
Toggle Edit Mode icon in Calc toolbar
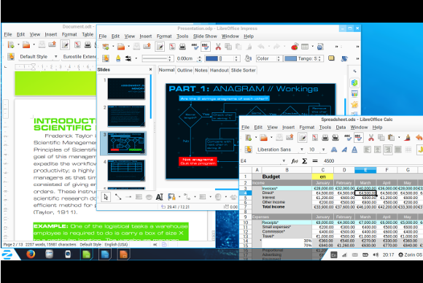[303, 138]
